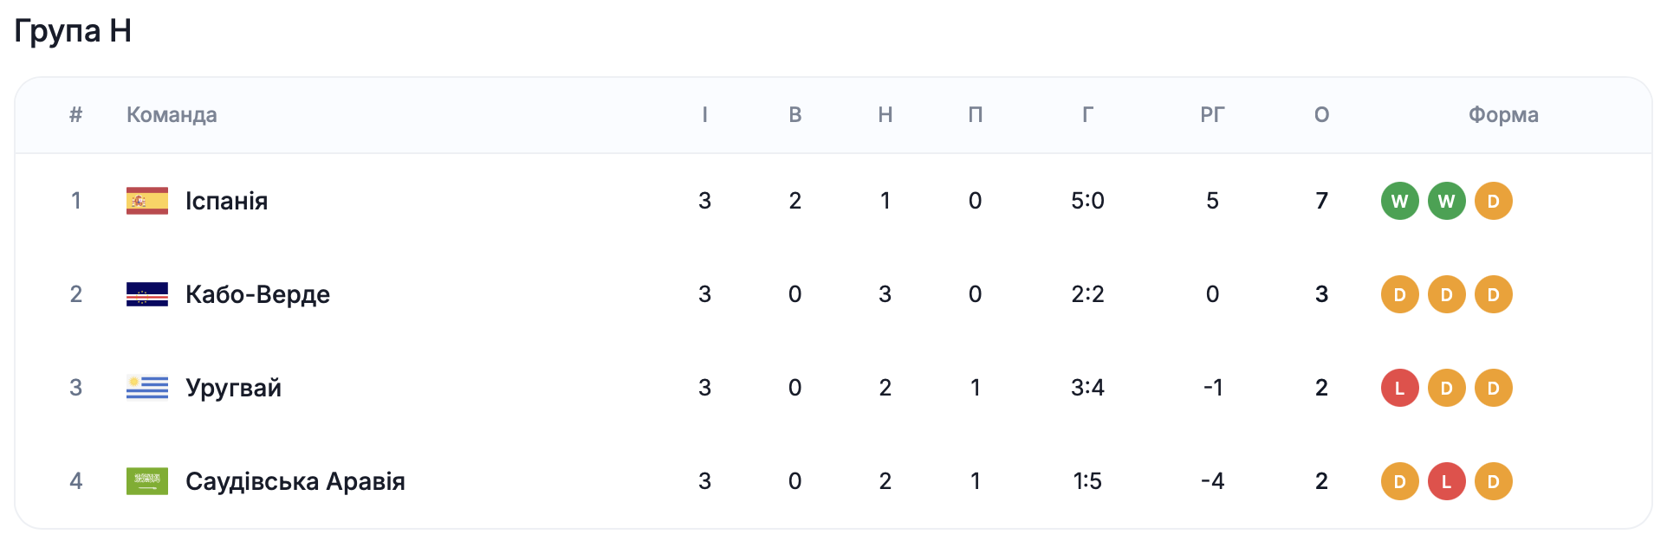Click Spain's first green W form badge
This screenshot has width=1667, height=547.
(x=1399, y=201)
